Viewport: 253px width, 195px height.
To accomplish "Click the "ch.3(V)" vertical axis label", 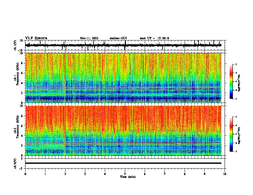I will tap(15, 164).
